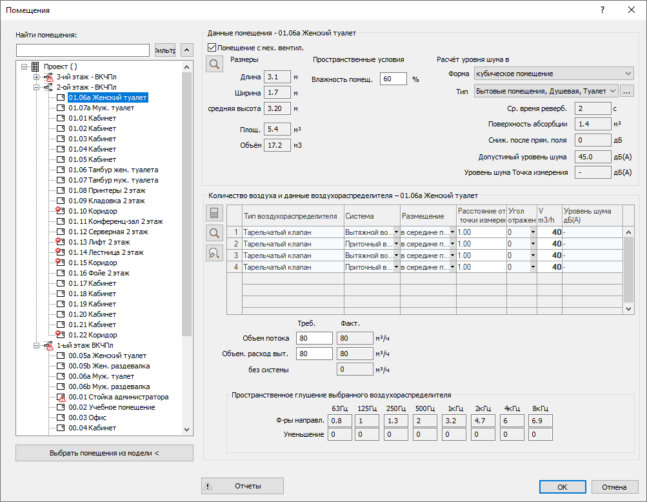Screen dimensions: 647x502
Task: Click warning icon on Отчеты button
Action: tap(208, 486)
